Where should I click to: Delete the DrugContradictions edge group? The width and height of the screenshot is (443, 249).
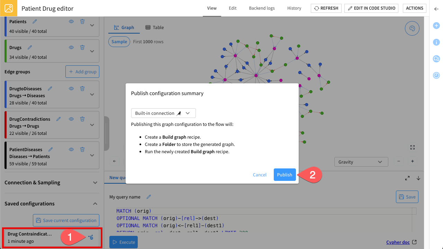click(x=82, y=119)
